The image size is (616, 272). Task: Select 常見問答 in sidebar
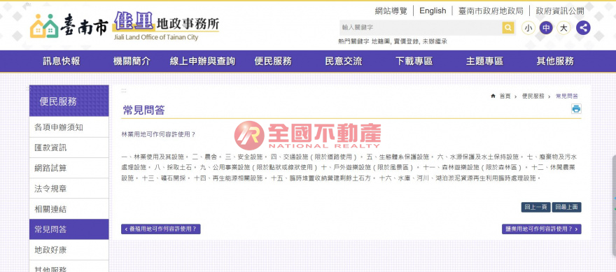(x=69, y=229)
